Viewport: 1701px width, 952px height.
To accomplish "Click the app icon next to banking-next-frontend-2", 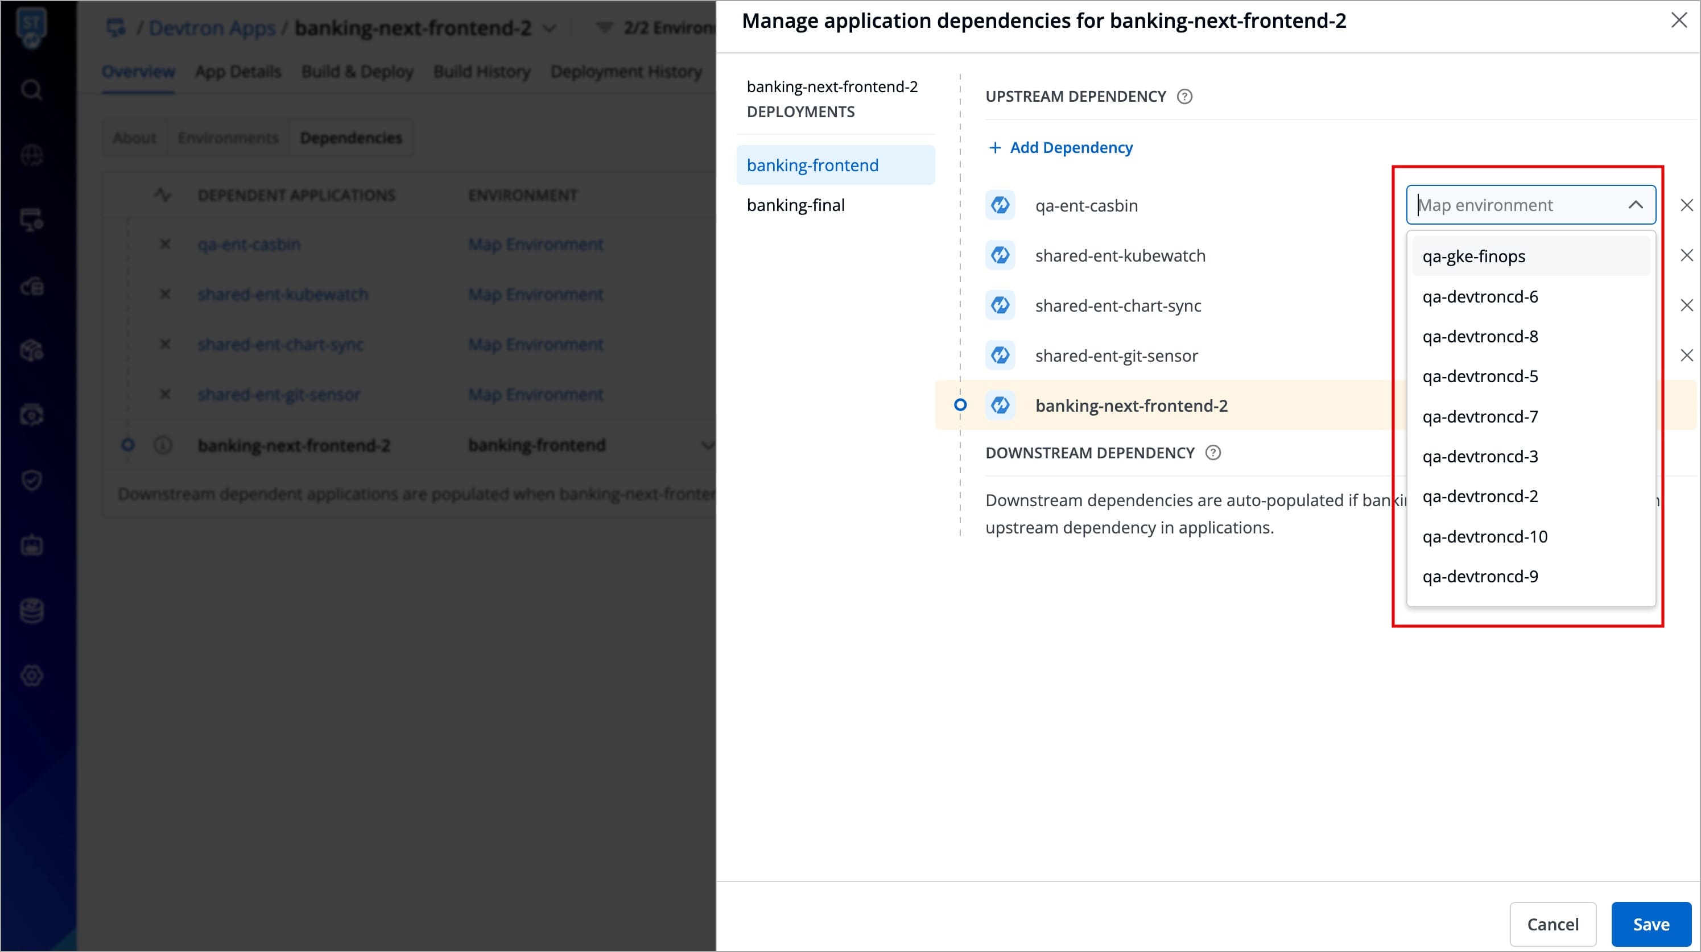I will [1000, 405].
